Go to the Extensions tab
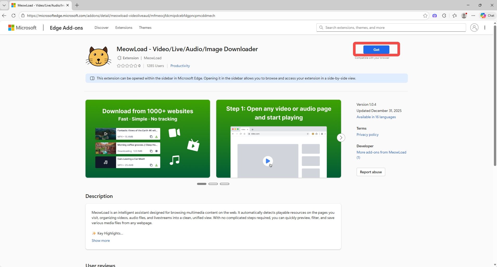497x267 pixels. [124, 28]
